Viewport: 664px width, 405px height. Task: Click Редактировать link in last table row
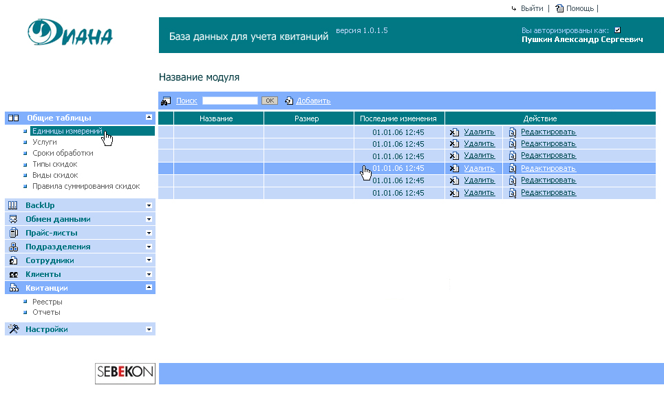(x=548, y=192)
